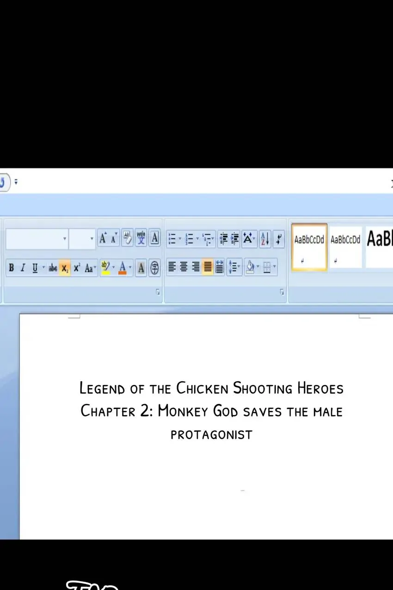
Task: Apply the yellow text highlight color
Action: (x=105, y=267)
